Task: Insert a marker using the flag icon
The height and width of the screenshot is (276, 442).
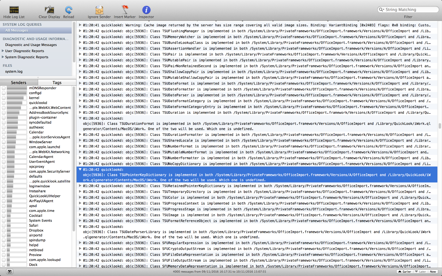Action: (x=125, y=10)
